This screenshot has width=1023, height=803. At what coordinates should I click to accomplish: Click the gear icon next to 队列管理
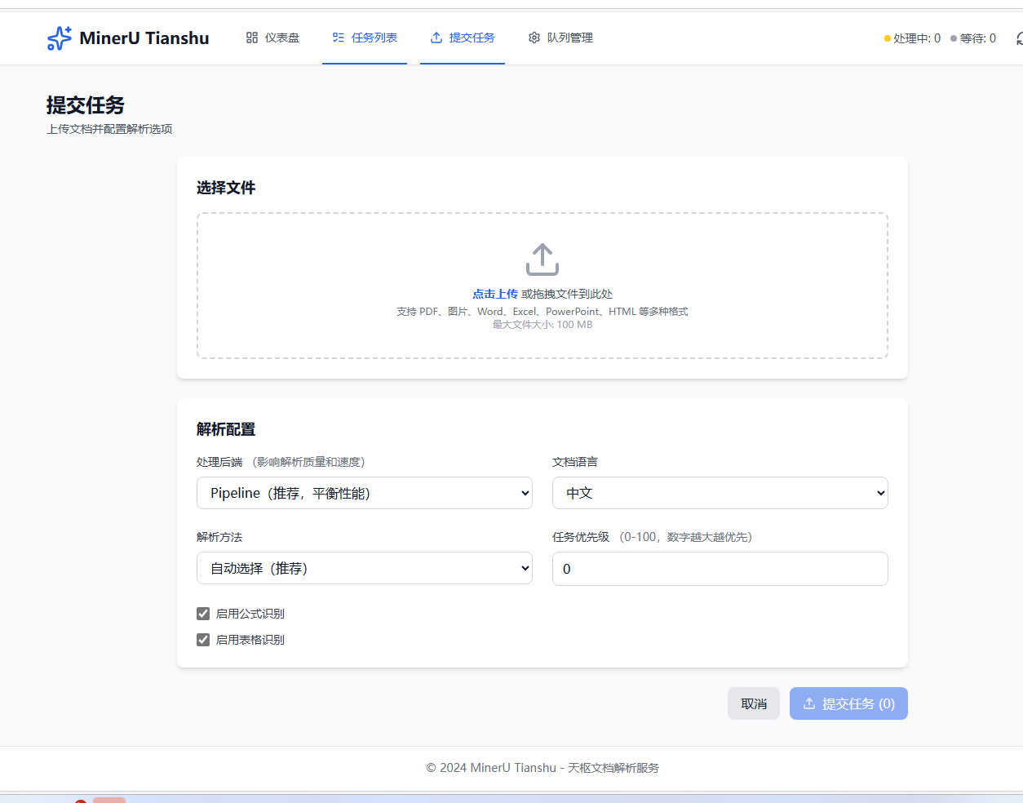(534, 38)
